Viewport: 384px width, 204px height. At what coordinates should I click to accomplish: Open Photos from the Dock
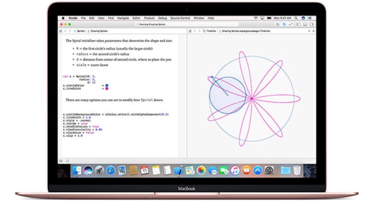[x=201, y=170]
